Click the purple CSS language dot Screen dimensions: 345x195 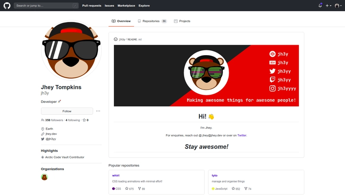coord(113,189)
